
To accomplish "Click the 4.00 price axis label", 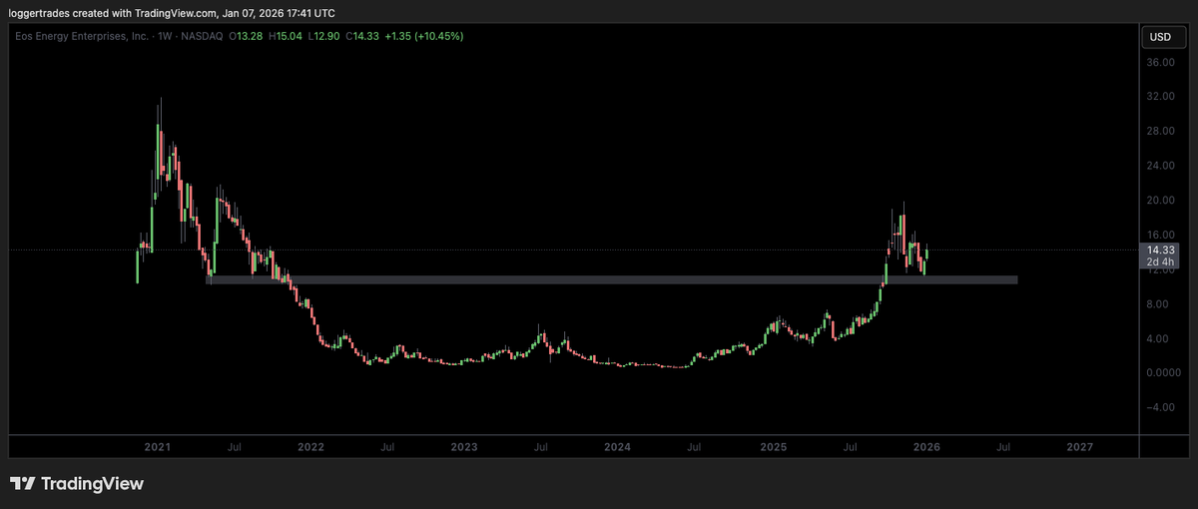I will (x=1160, y=338).
